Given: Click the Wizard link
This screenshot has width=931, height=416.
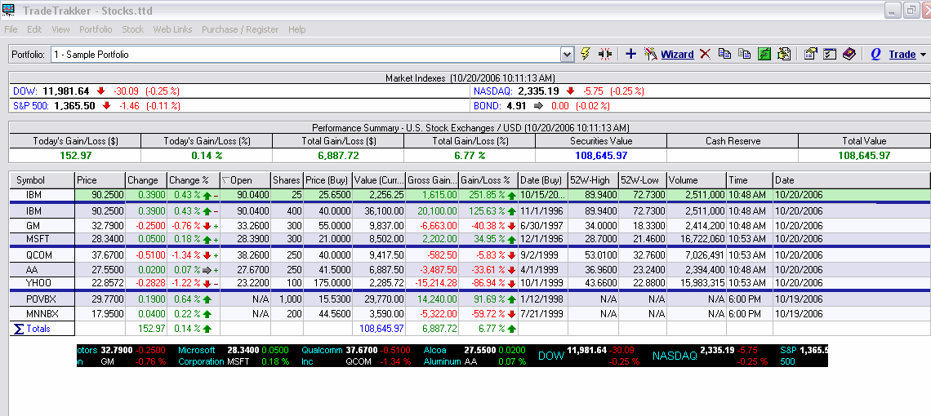Looking at the screenshot, I should 677,55.
